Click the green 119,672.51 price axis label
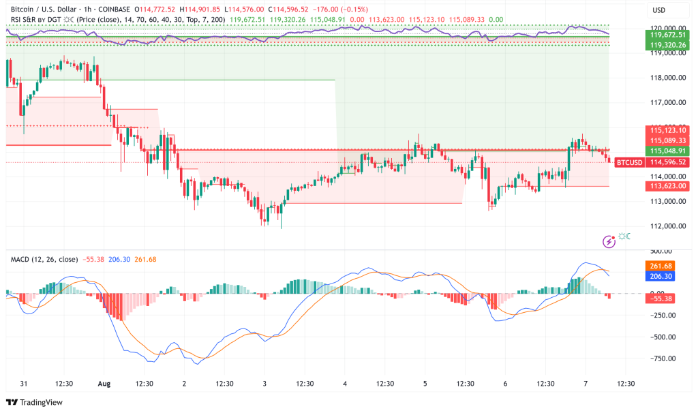The width and height of the screenshot is (698, 413). 668,35
